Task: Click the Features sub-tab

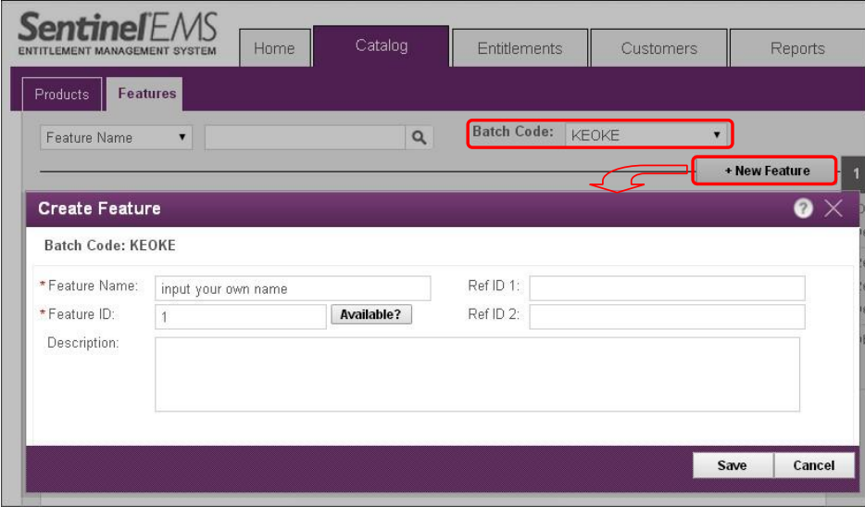Action: coord(146,94)
